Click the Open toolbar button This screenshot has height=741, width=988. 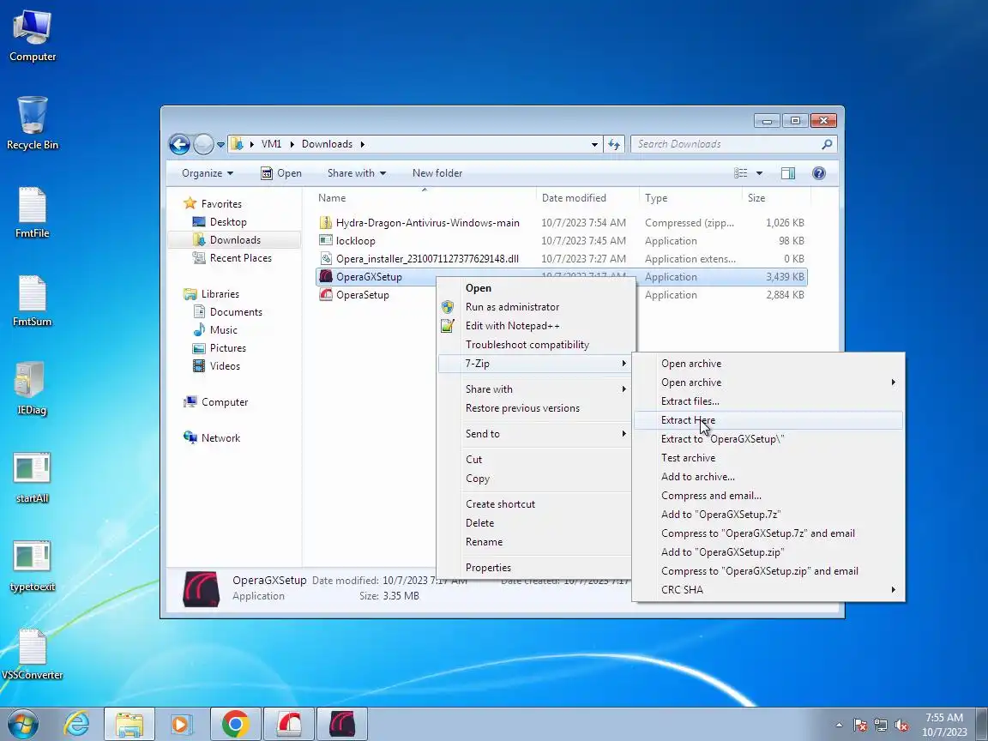pos(281,173)
